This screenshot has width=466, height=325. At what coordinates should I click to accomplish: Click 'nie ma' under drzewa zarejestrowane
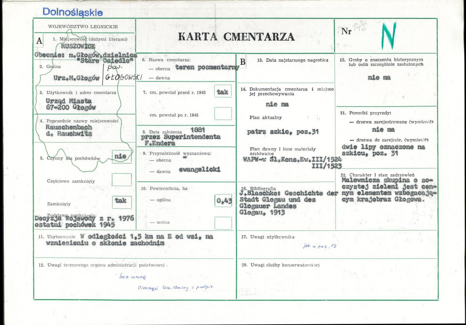pyautogui.click(x=383, y=130)
